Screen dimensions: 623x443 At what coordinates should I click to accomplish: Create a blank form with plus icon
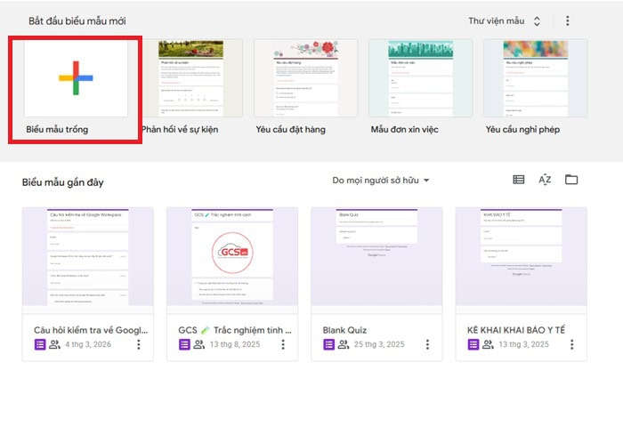(x=76, y=77)
